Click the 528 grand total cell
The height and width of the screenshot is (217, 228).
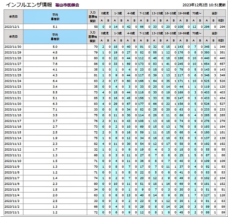coord(222,81)
